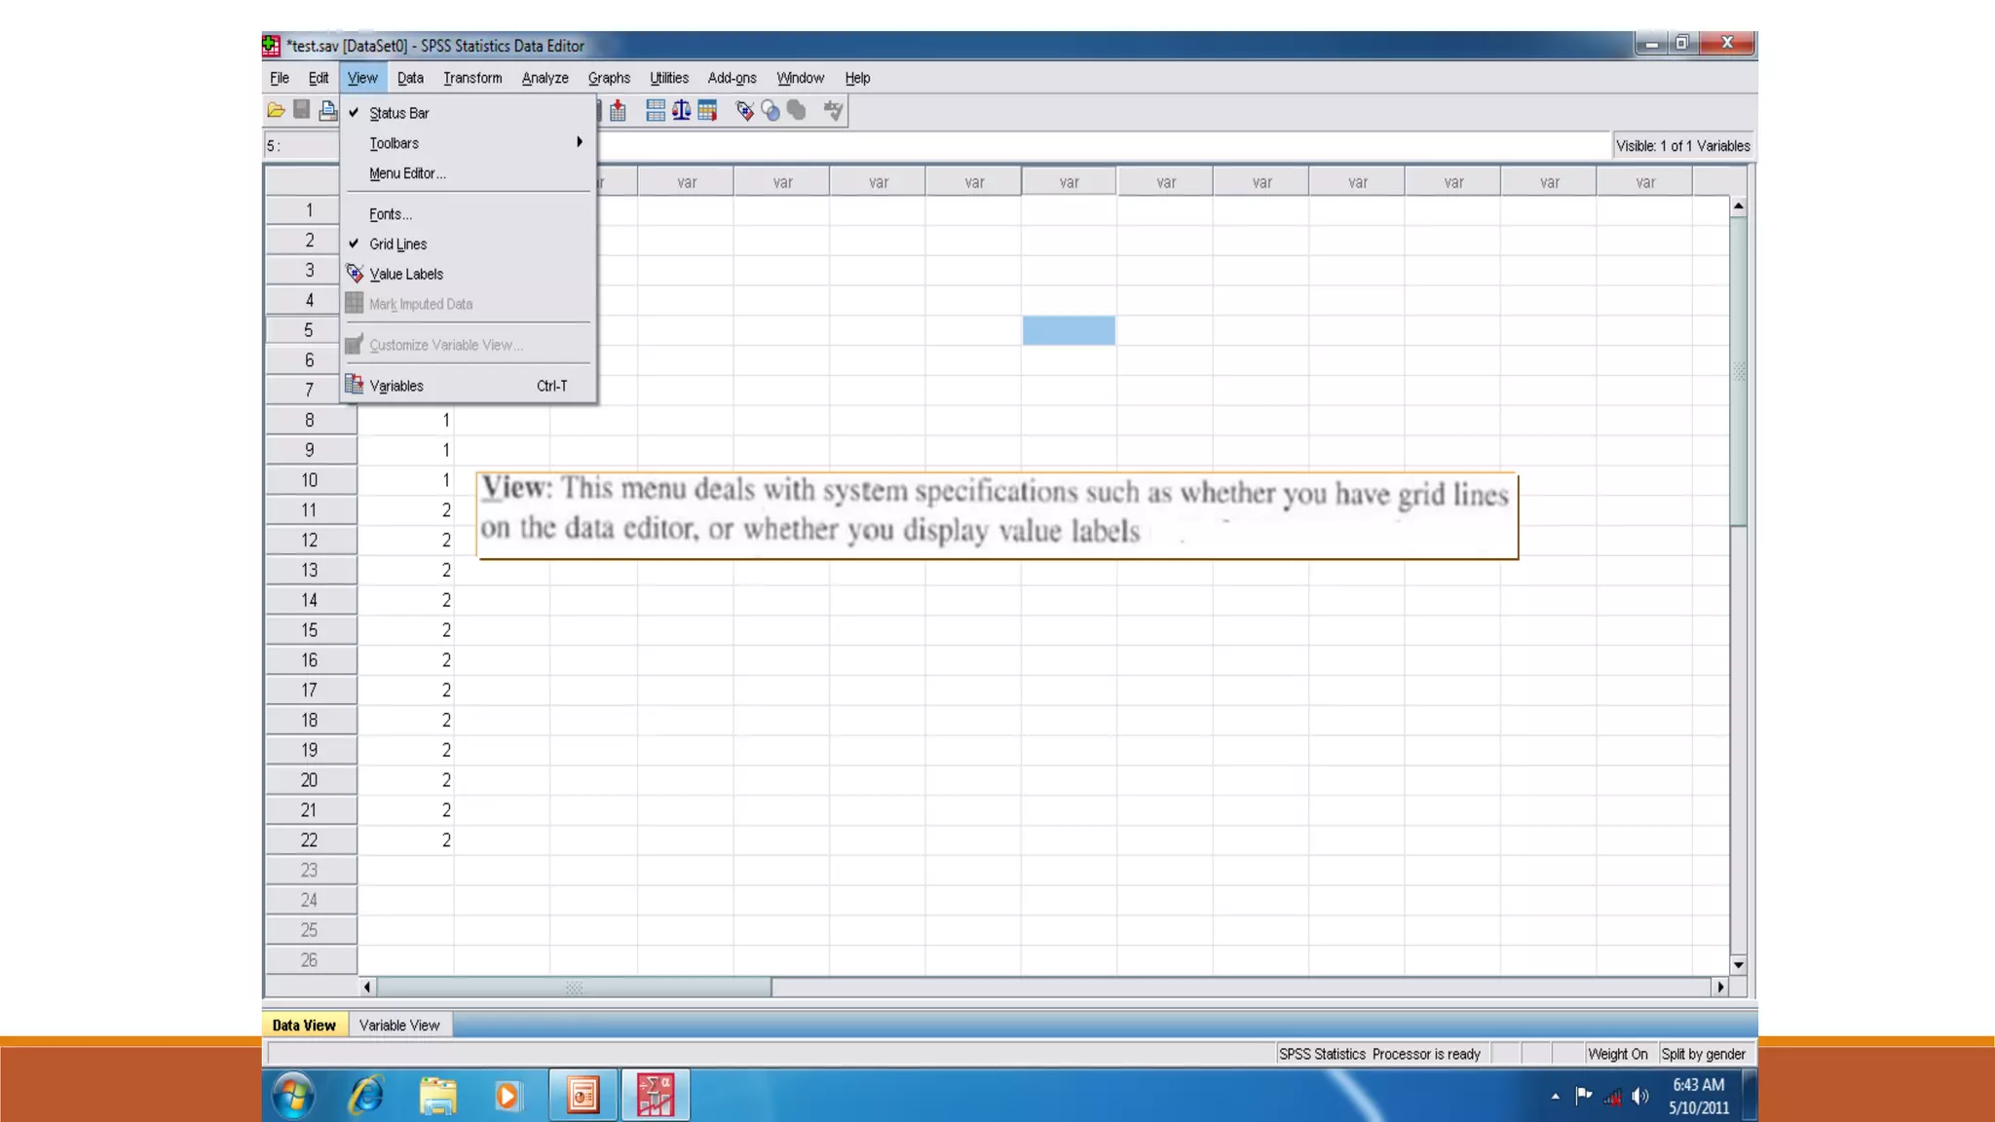Switch to the Variable View tab
The image size is (1995, 1122).
click(399, 1025)
